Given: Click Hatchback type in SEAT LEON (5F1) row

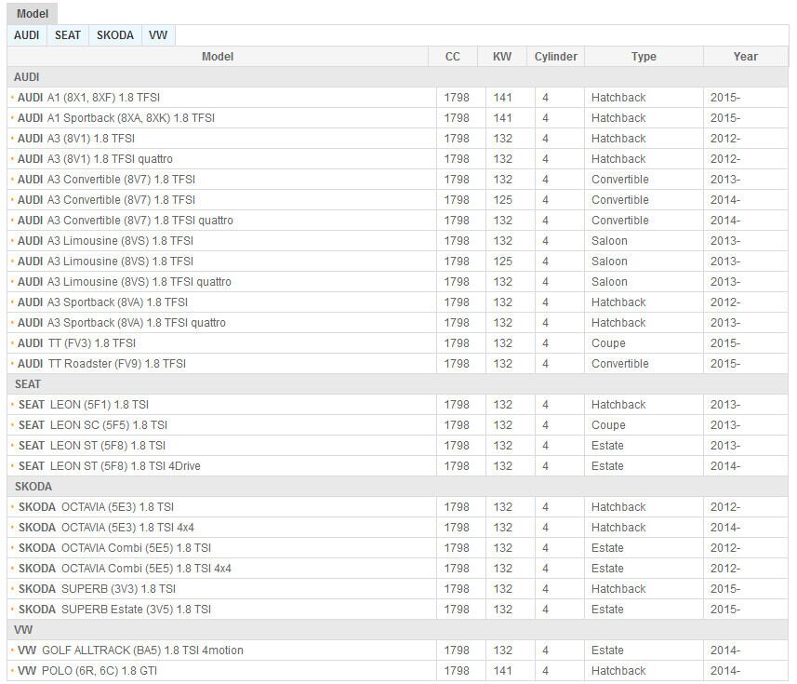Looking at the screenshot, I should pyautogui.click(x=618, y=405).
